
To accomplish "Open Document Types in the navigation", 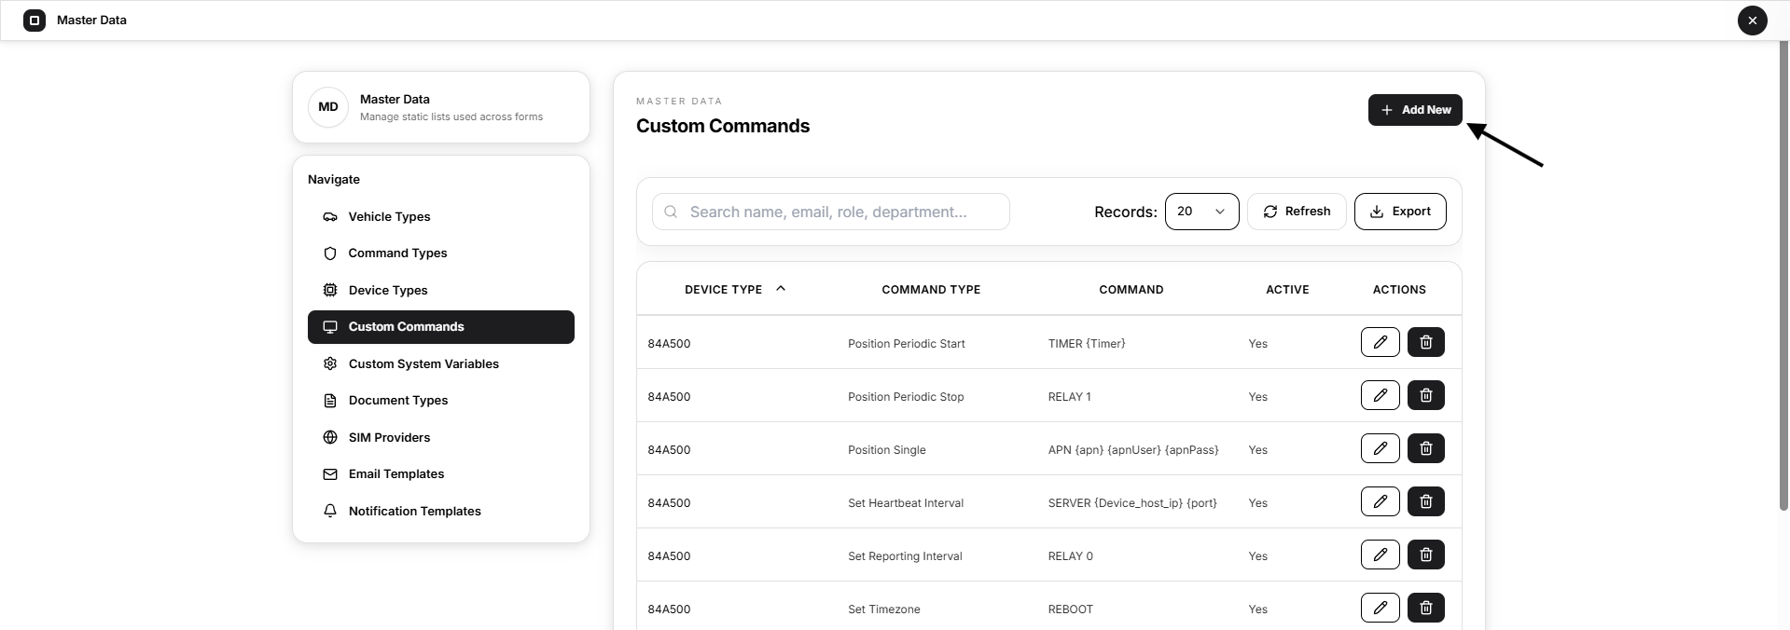I will point(441,401).
